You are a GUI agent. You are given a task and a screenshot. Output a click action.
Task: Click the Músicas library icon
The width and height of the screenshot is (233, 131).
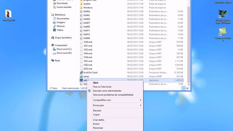[54, 26]
